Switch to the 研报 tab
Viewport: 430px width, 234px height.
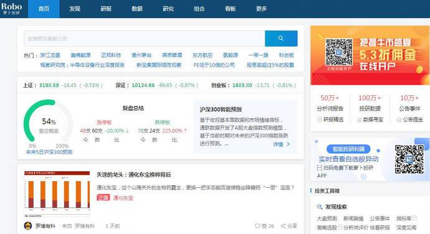[x=106, y=9]
